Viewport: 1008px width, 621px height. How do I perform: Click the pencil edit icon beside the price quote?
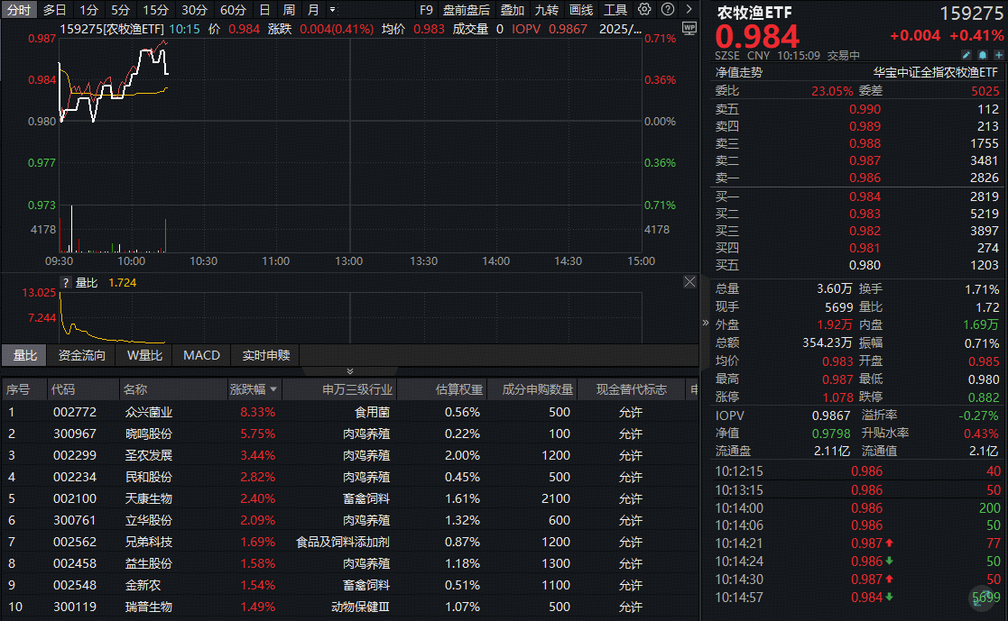point(966,55)
